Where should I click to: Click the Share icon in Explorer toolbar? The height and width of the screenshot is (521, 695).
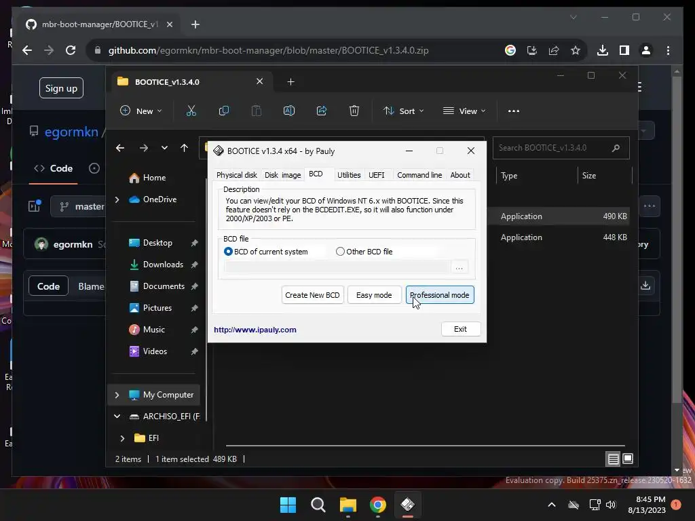[x=321, y=111]
